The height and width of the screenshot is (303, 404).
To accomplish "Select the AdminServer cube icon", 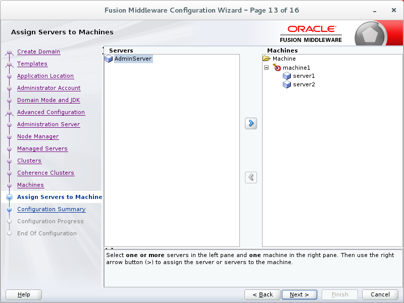I will coord(109,59).
